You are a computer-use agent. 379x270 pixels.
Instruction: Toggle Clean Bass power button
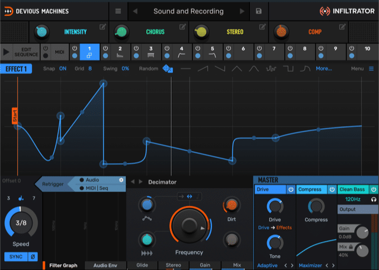pyautogui.click(x=374, y=189)
